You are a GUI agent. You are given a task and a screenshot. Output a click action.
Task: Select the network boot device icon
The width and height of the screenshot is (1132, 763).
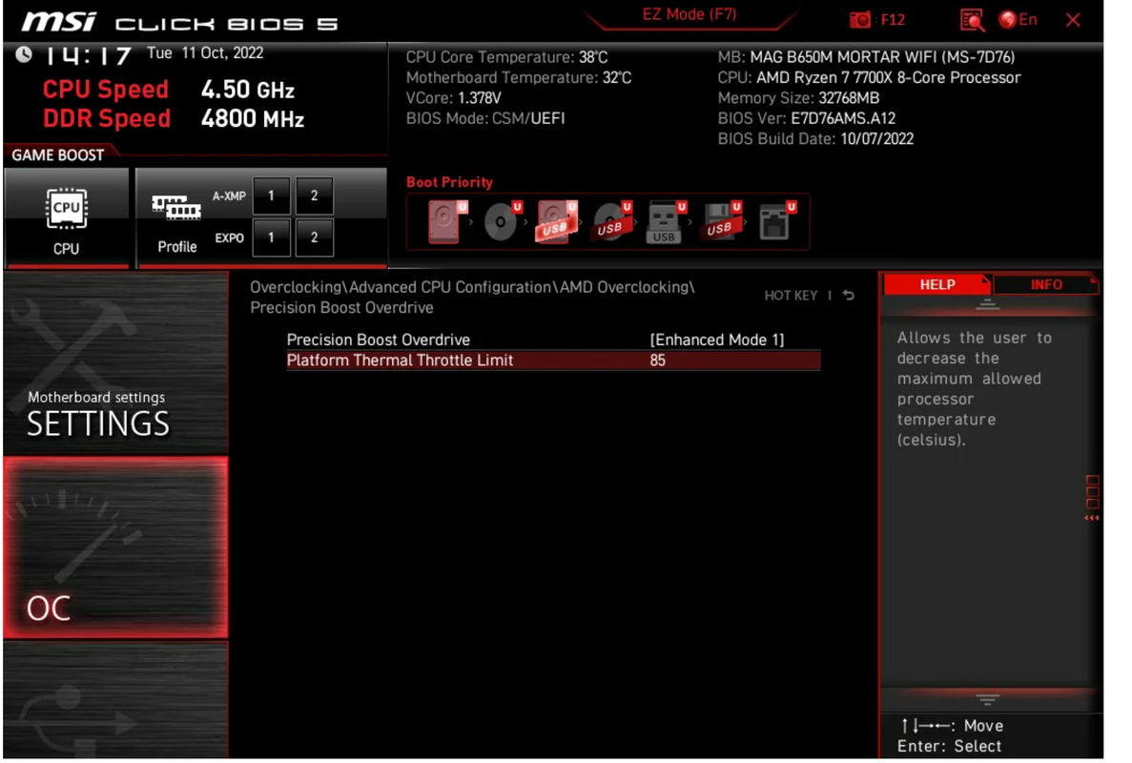click(777, 221)
